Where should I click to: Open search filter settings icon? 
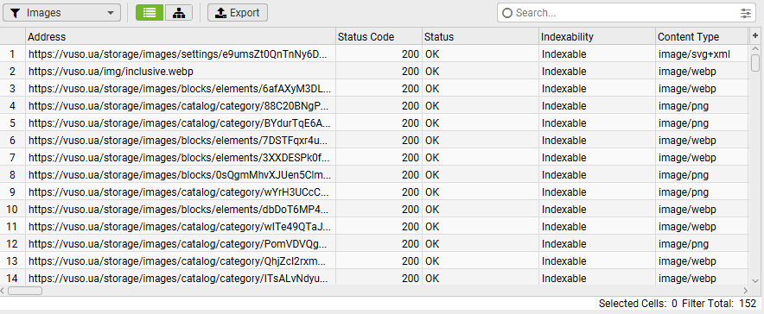point(746,13)
